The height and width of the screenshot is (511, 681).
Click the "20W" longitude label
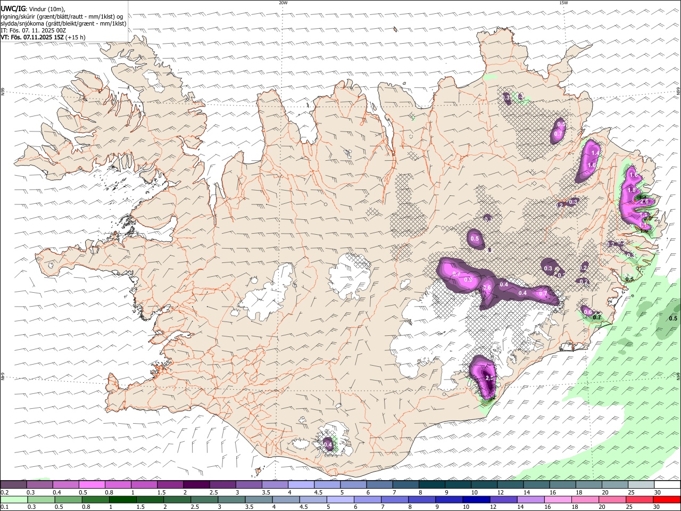tap(284, 3)
